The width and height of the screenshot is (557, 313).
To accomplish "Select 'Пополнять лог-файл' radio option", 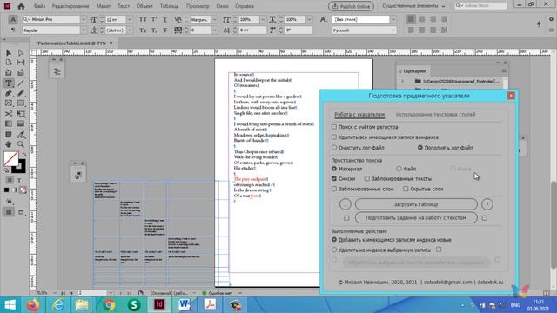I will [x=420, y=147].
